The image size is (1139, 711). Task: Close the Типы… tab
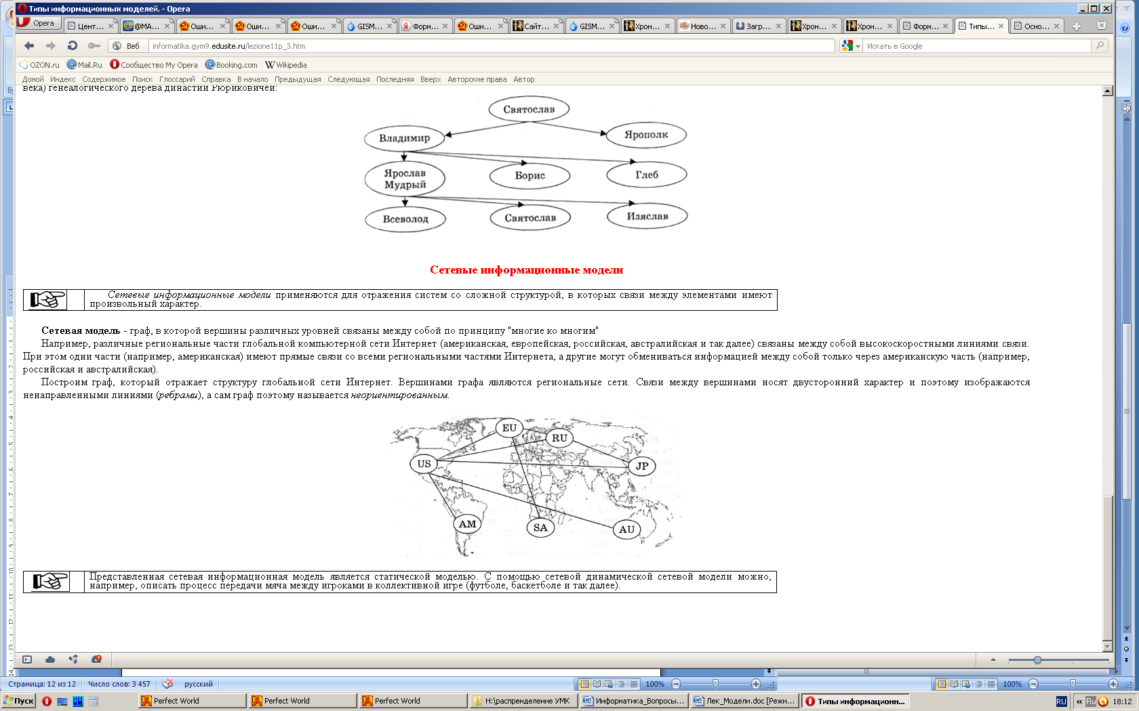[1001, 26]
